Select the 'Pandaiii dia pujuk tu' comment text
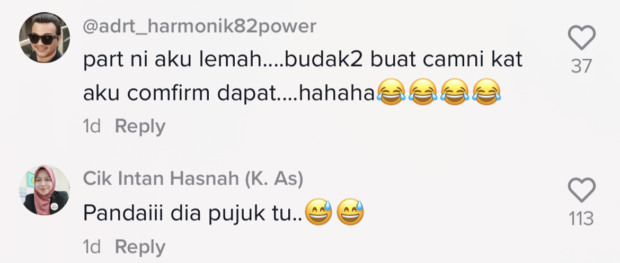The image size is (620, 263). [193, 214]
